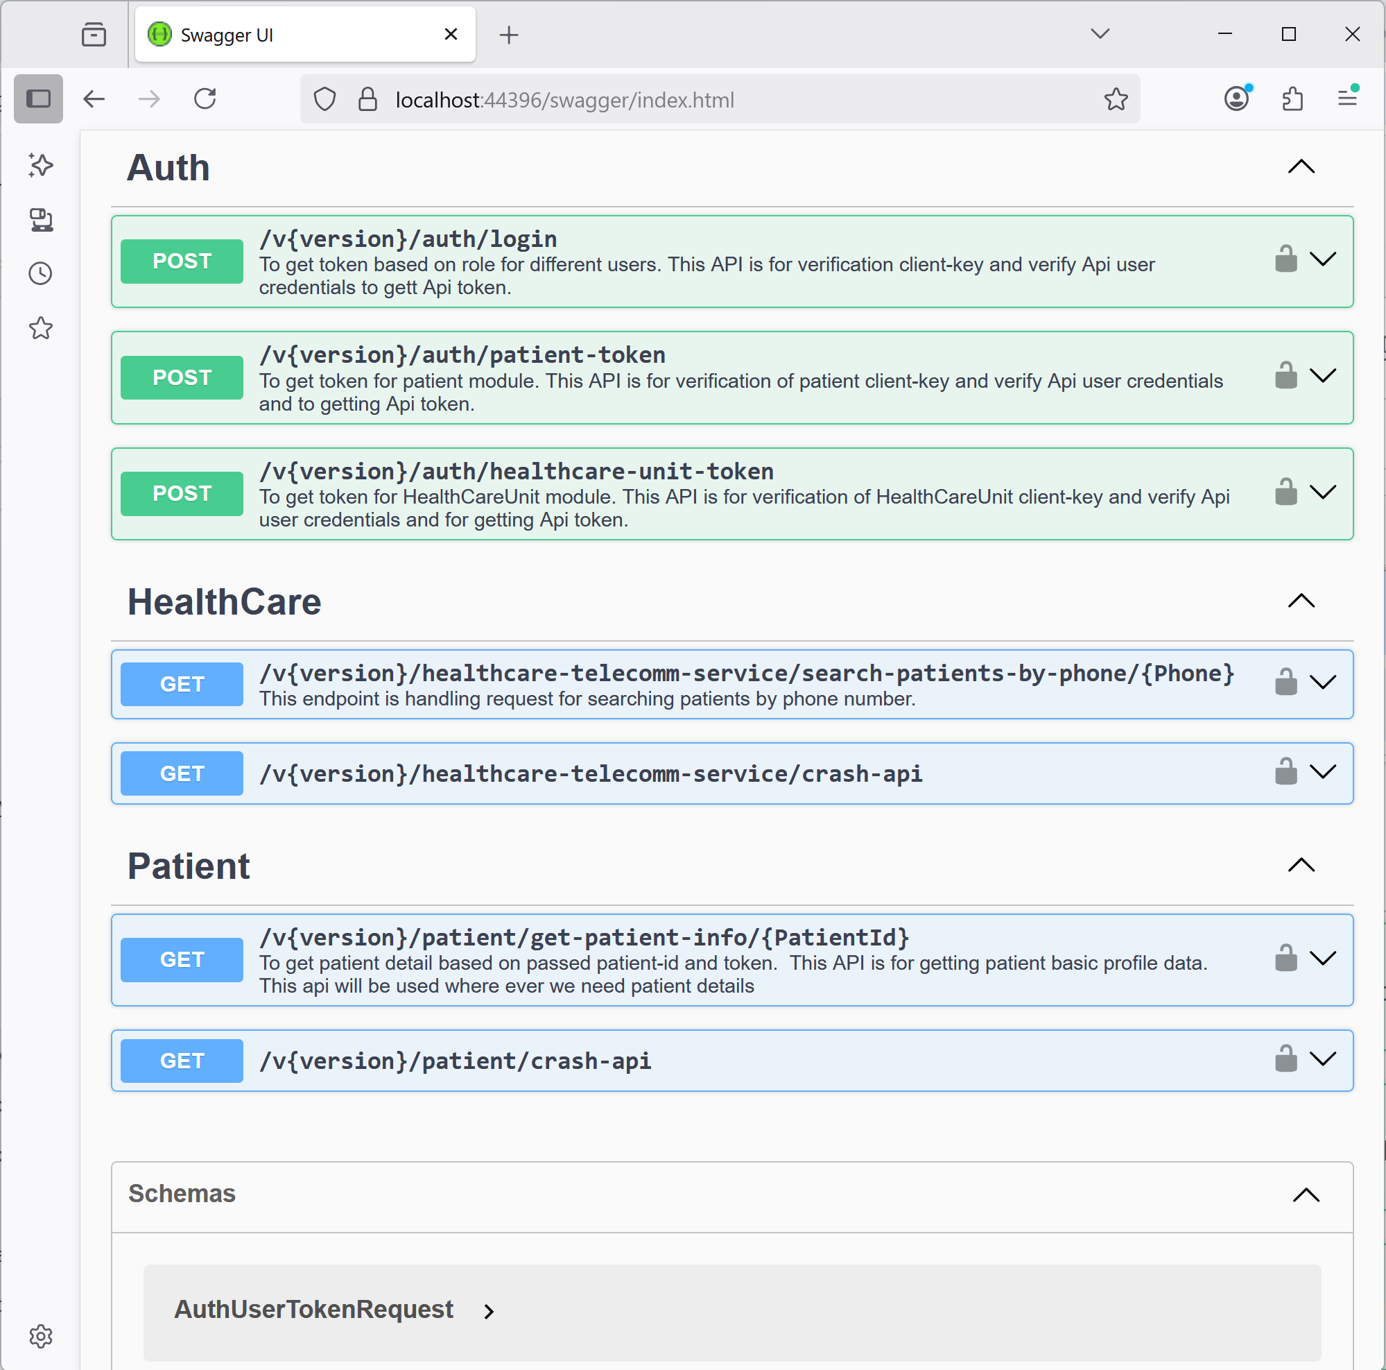Click the /v{version}/auth/healthcare-unit-token path text

tap(517, 472)
